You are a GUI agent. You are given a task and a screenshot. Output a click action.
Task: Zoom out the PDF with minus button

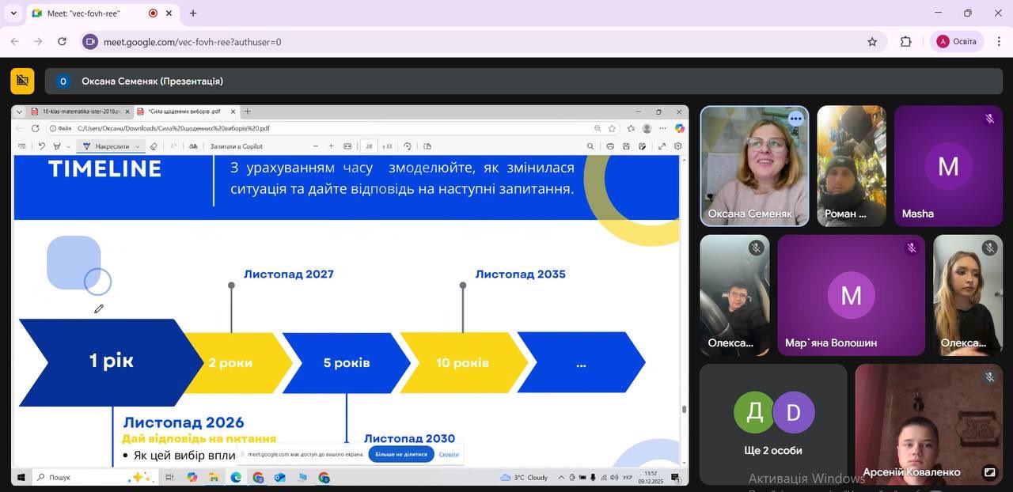pos(316,146)
